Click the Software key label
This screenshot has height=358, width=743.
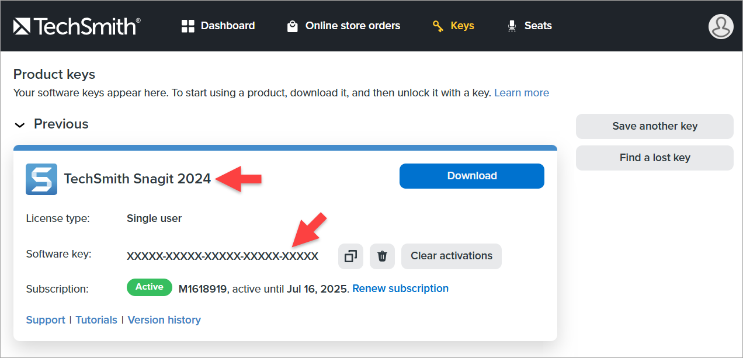59,254
